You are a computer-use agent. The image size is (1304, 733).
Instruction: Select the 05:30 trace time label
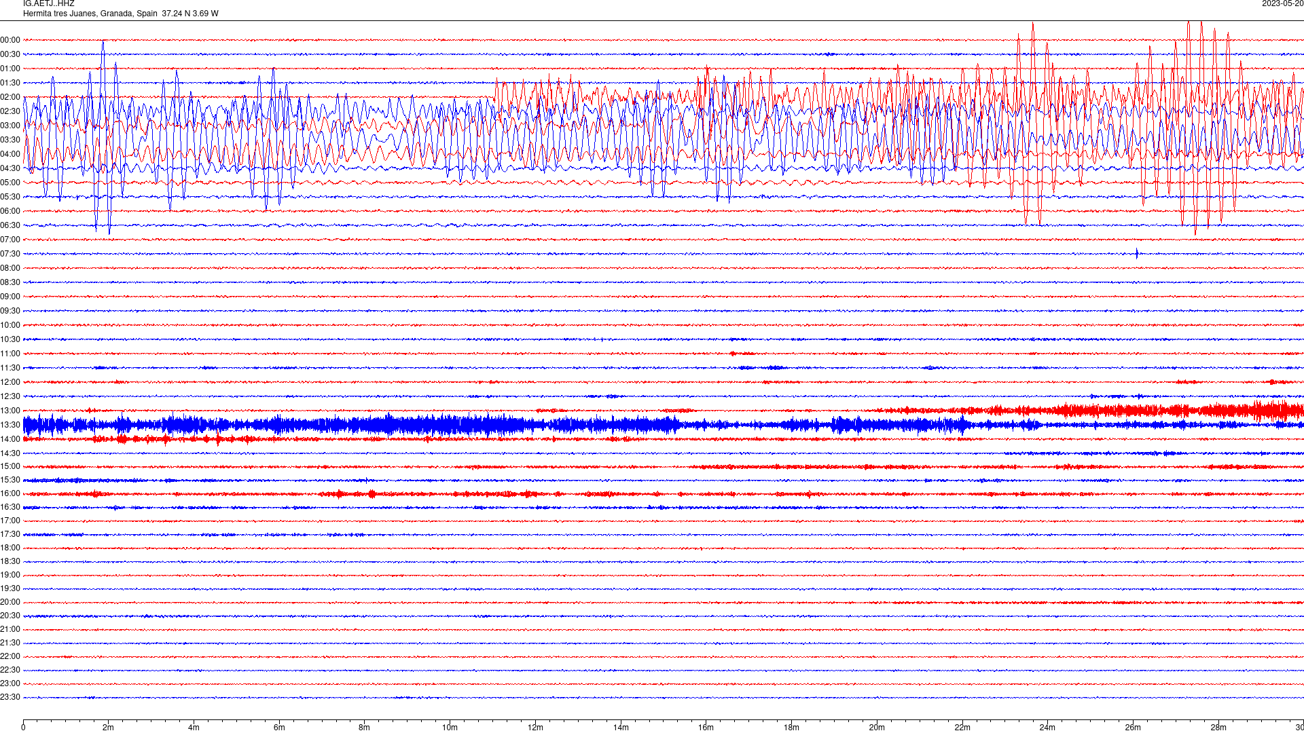(x=10, y=197)
